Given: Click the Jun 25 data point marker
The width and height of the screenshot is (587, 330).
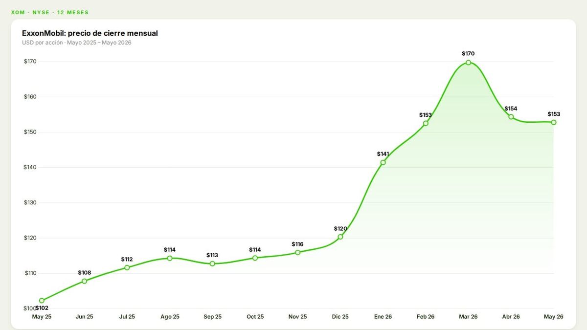Looking at the screenshot, I should (x=85, y=281).
